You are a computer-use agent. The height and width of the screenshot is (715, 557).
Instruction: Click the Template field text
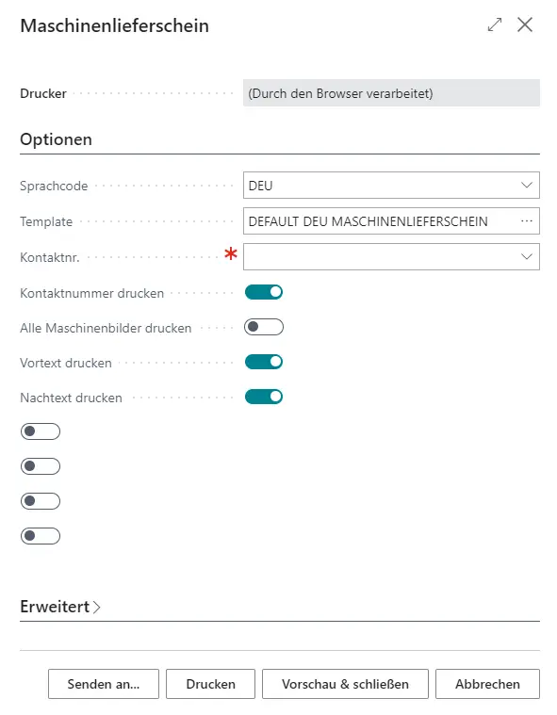pos(369,221)
